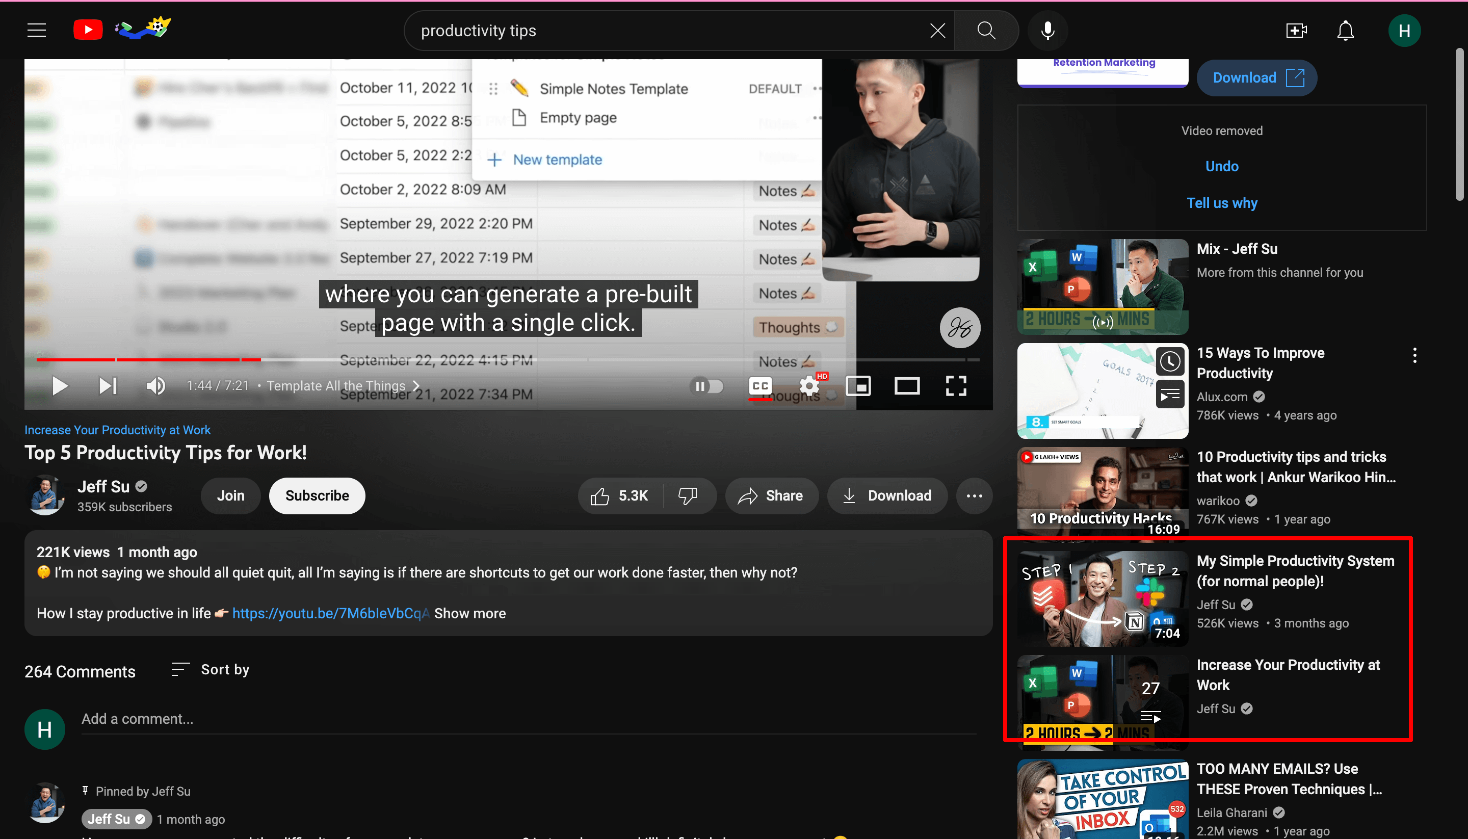Toggle the autoplay switch
This screenshot has height=839, width=1468.
point(707,385)
